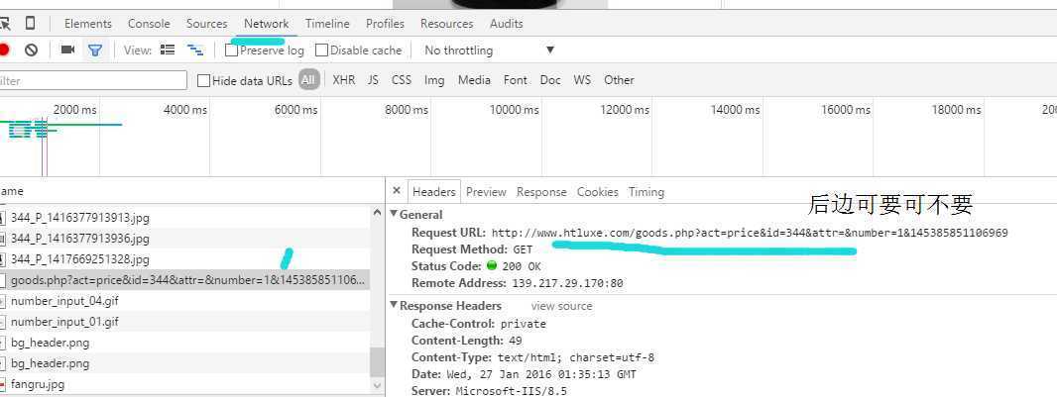The height and width of the screenshot is (397, 1057).
Task: Click the Remote Address value 139.217.29.170:80
Action: [x=567, y=283]
